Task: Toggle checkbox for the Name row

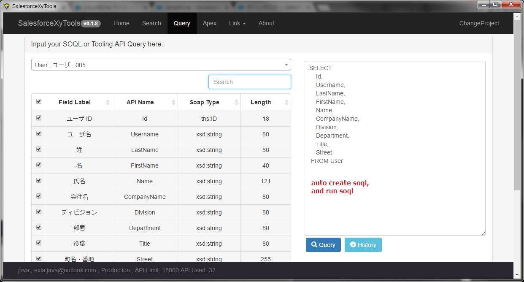Action: coord(39,180)
